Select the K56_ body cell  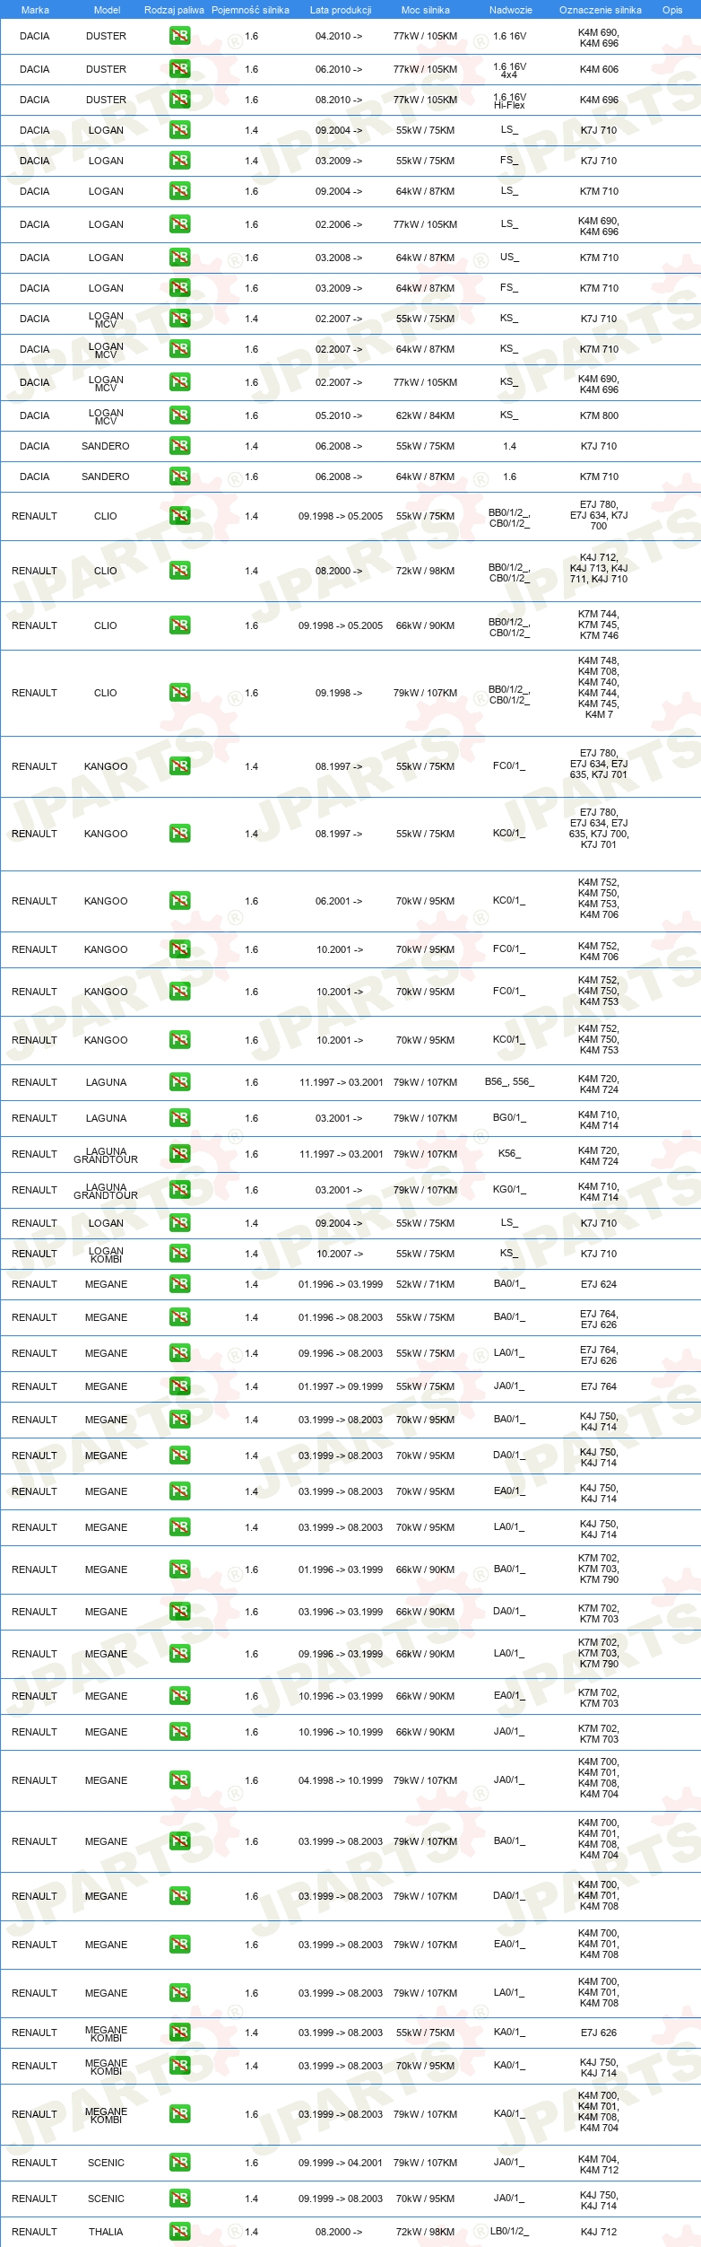509,1154
